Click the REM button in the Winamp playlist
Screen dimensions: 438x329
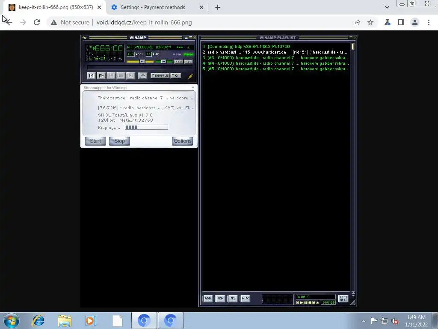coord(220,299)
